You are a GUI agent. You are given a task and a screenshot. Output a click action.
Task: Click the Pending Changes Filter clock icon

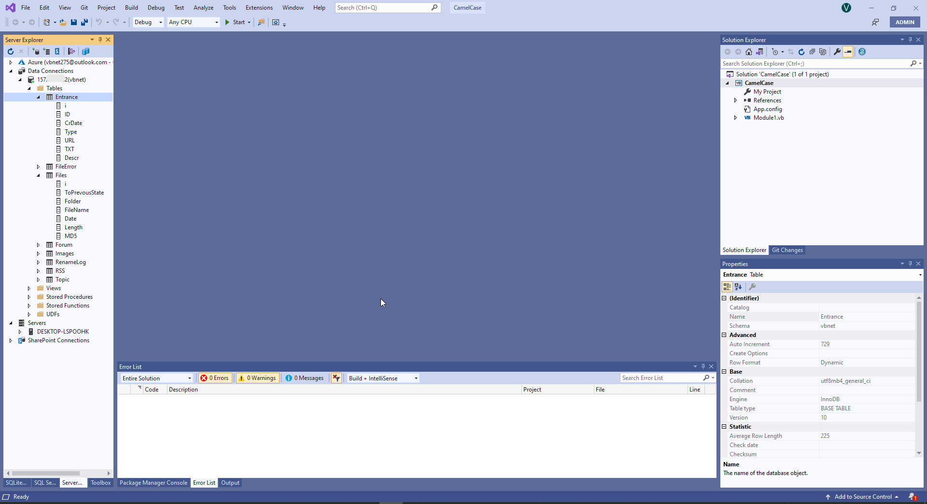775,52
